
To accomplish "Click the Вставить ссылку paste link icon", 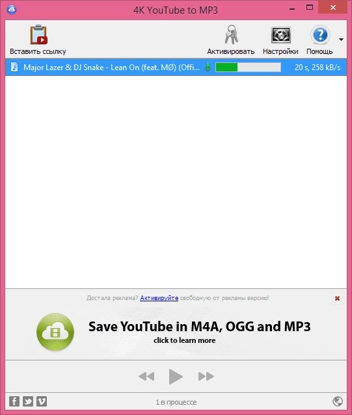I will click(x=38, y=34).
